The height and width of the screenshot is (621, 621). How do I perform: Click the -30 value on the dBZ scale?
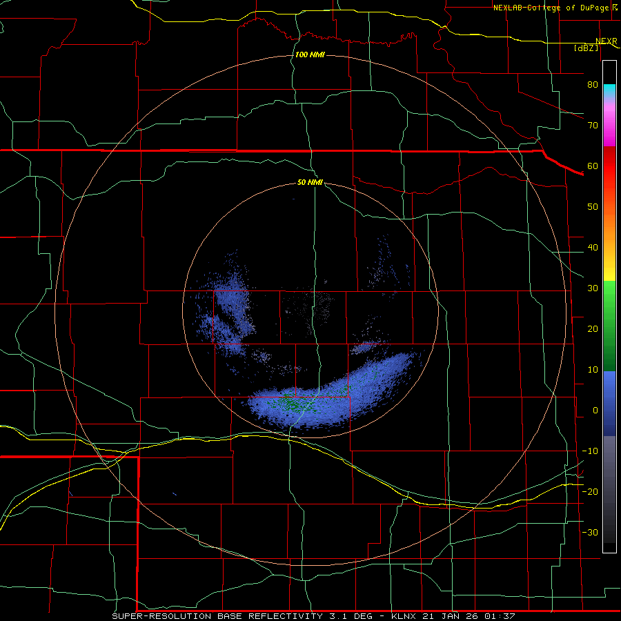pyautogui.click(x=590, y=532)
